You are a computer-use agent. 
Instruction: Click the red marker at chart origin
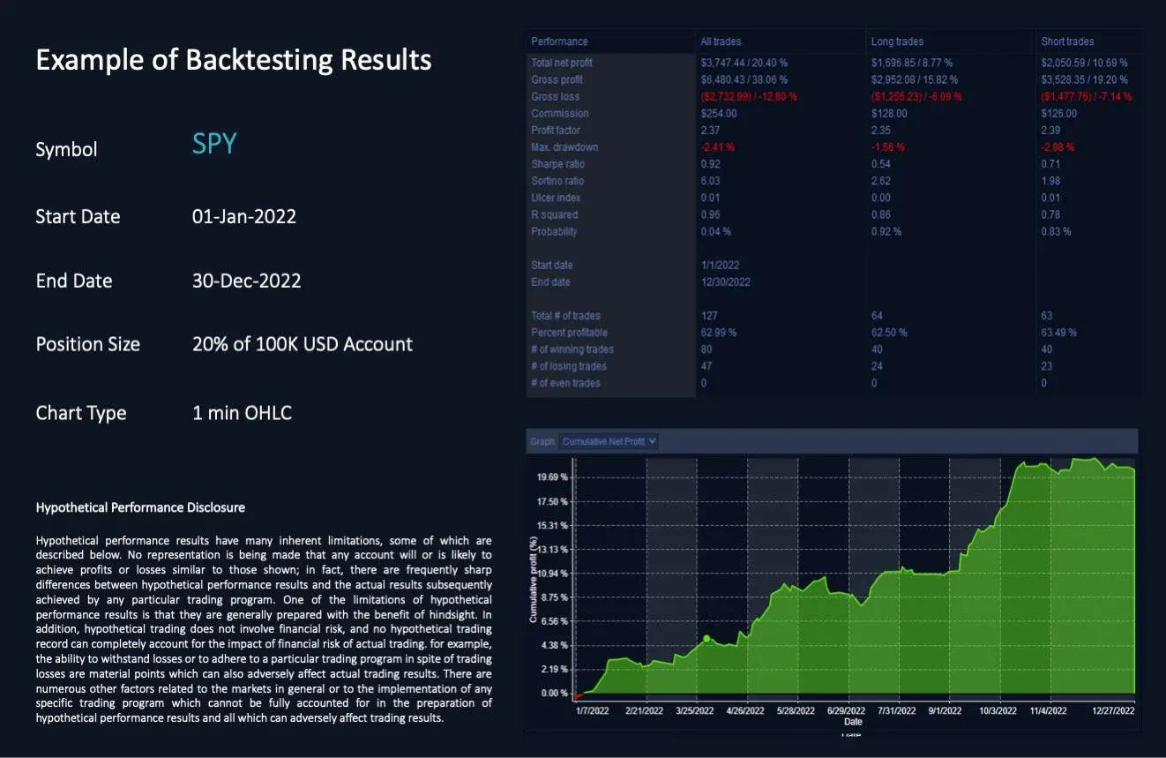pos(578,697)
